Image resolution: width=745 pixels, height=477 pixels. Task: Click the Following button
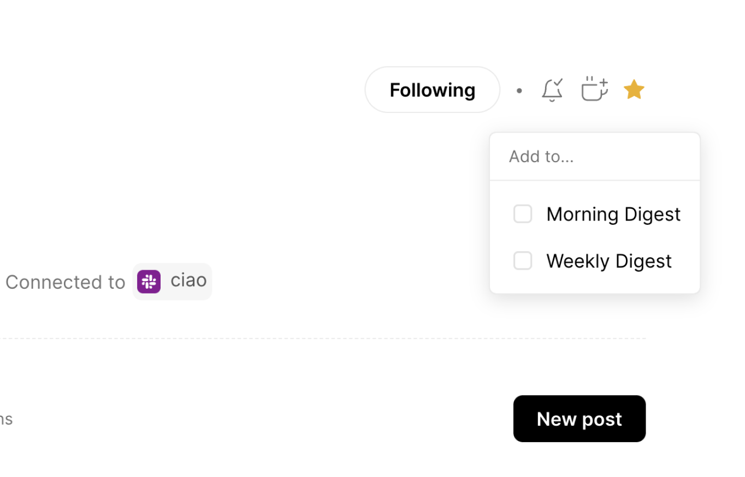pyautogui.click(x=432, y=90)
